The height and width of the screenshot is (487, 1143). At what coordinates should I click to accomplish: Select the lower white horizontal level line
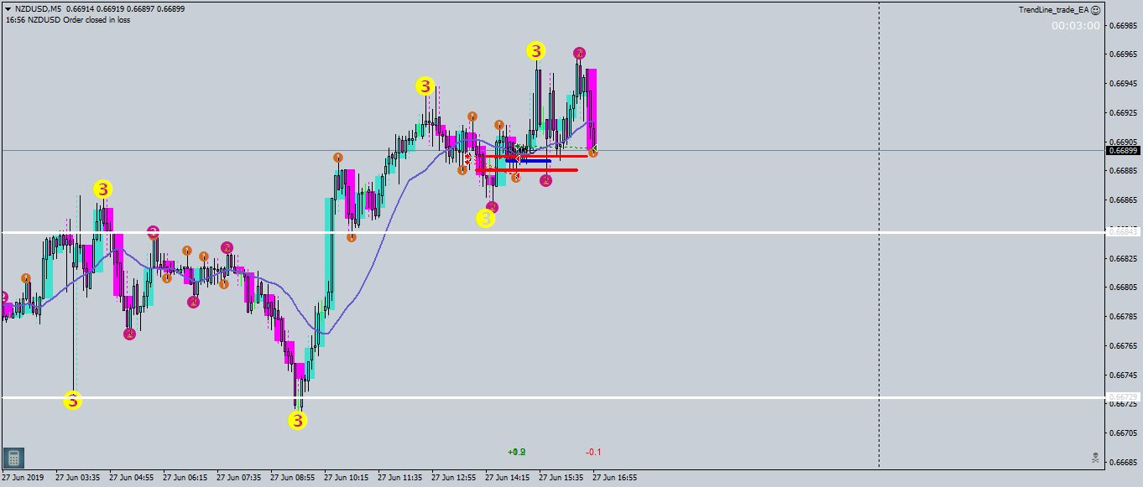[x=553, y=396]
